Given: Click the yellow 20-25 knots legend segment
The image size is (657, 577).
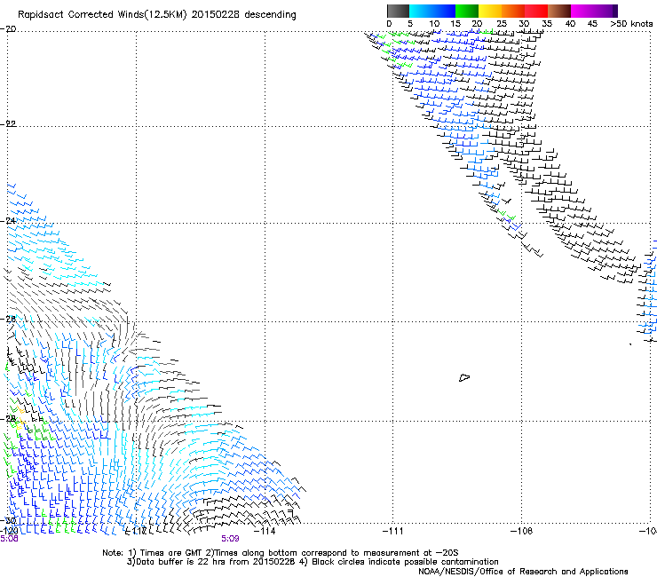Looking at the screenshot, I should [490, 11].
